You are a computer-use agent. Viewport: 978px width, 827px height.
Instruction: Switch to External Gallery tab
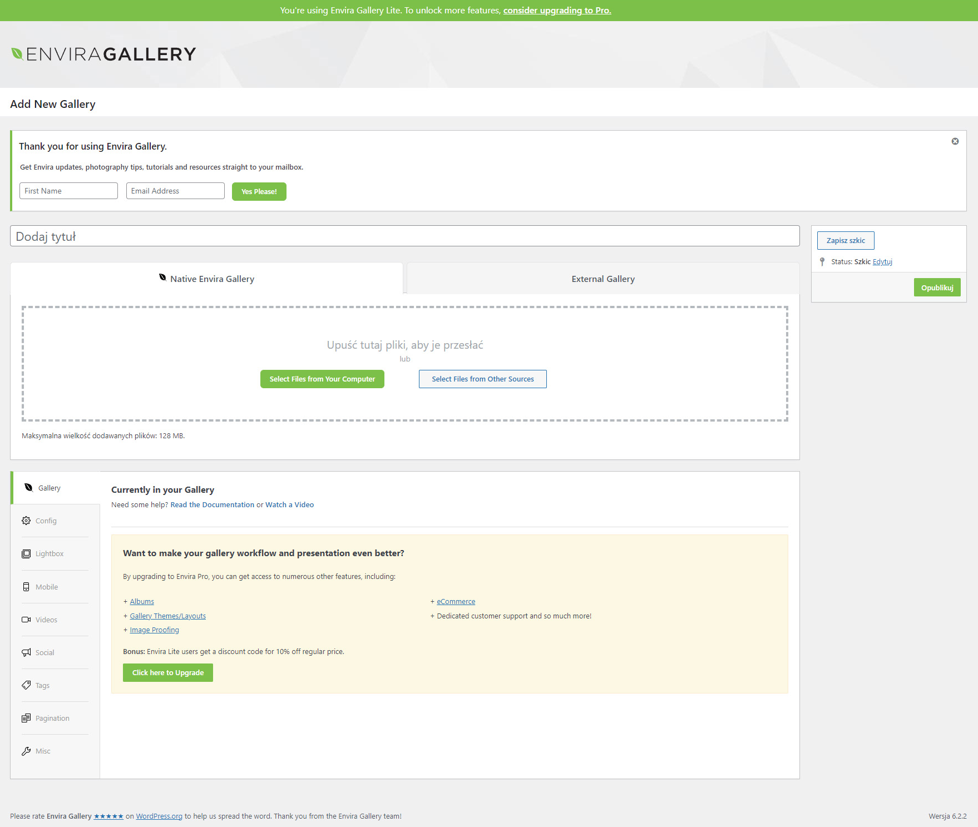click(603, 279)
